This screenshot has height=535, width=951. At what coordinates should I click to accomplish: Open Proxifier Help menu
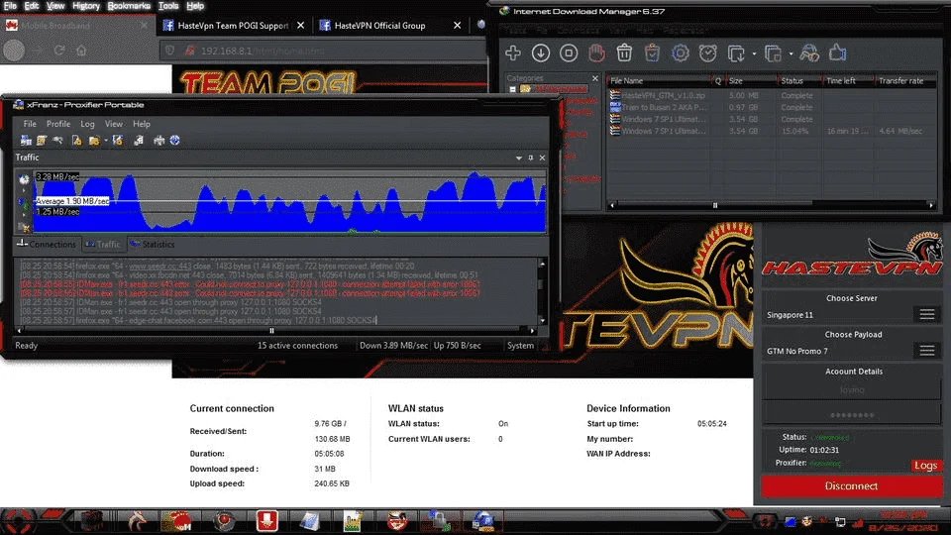pos(142,124)
